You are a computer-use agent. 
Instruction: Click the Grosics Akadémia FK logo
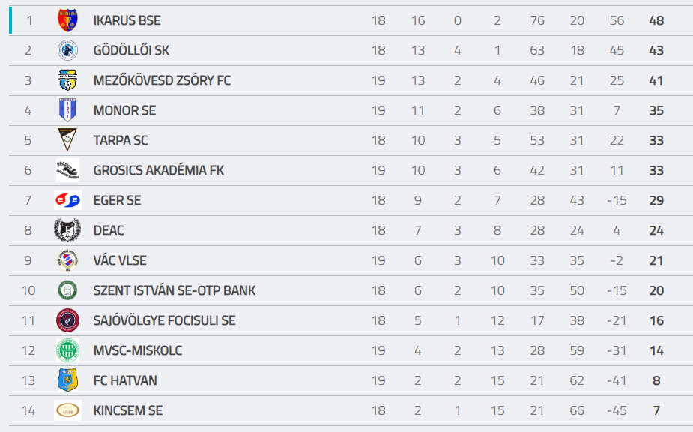pos(67,170)
